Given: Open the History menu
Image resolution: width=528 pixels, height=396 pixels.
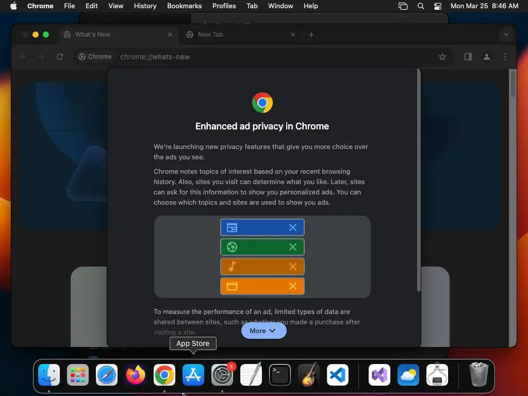Looking at the screenshot, I should (145, 6).
